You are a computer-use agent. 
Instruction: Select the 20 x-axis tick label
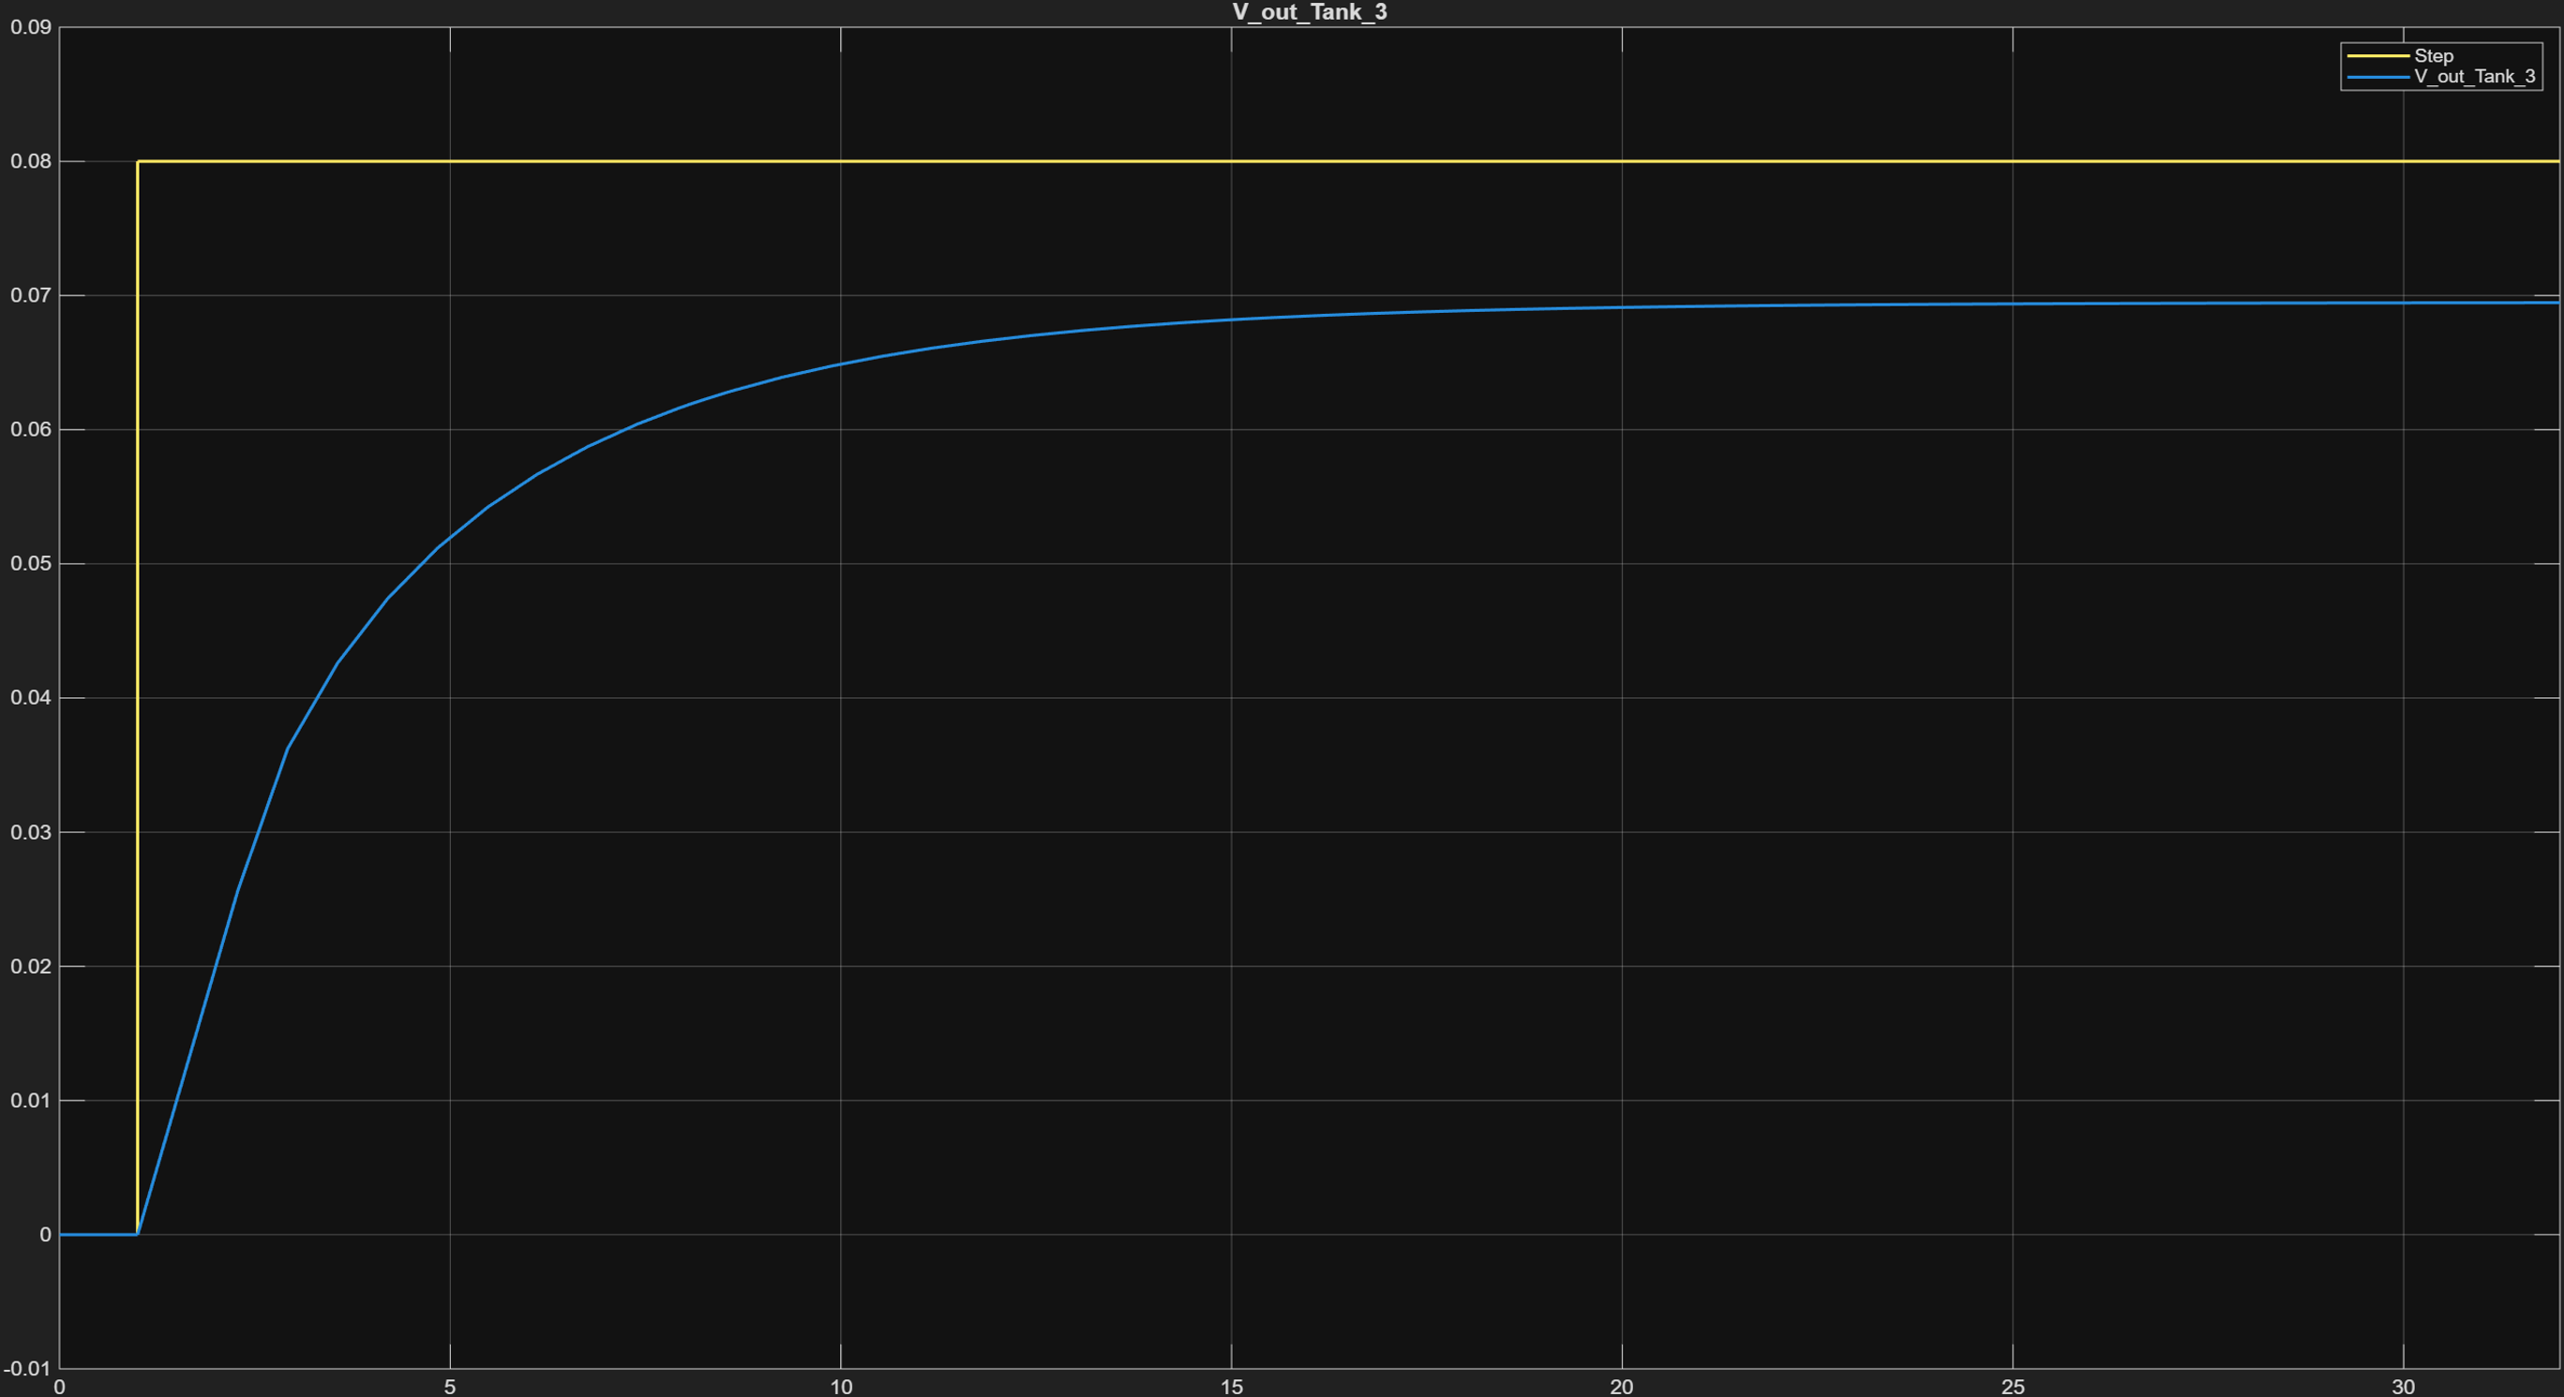coord(1622,1386)
